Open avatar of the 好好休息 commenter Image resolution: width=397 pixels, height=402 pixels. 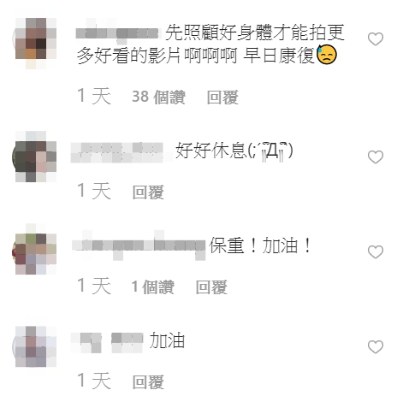click(x=34, y=157)
